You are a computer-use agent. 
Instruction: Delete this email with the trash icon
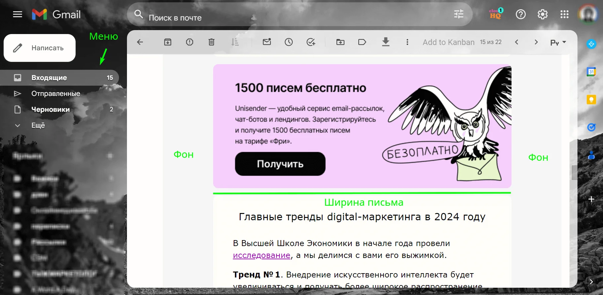[211, 42]
